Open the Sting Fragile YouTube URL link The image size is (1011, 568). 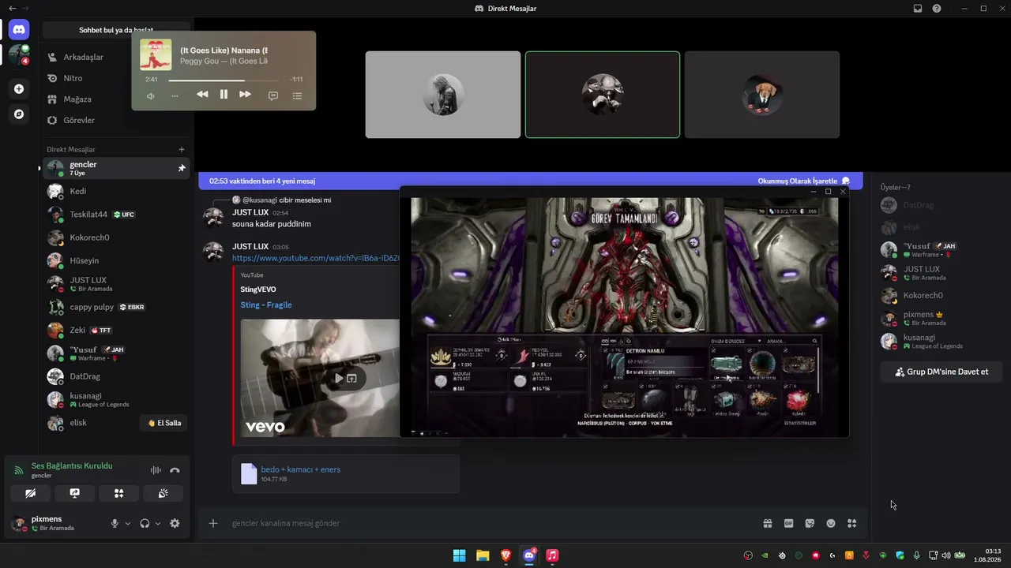click(317, 258)
